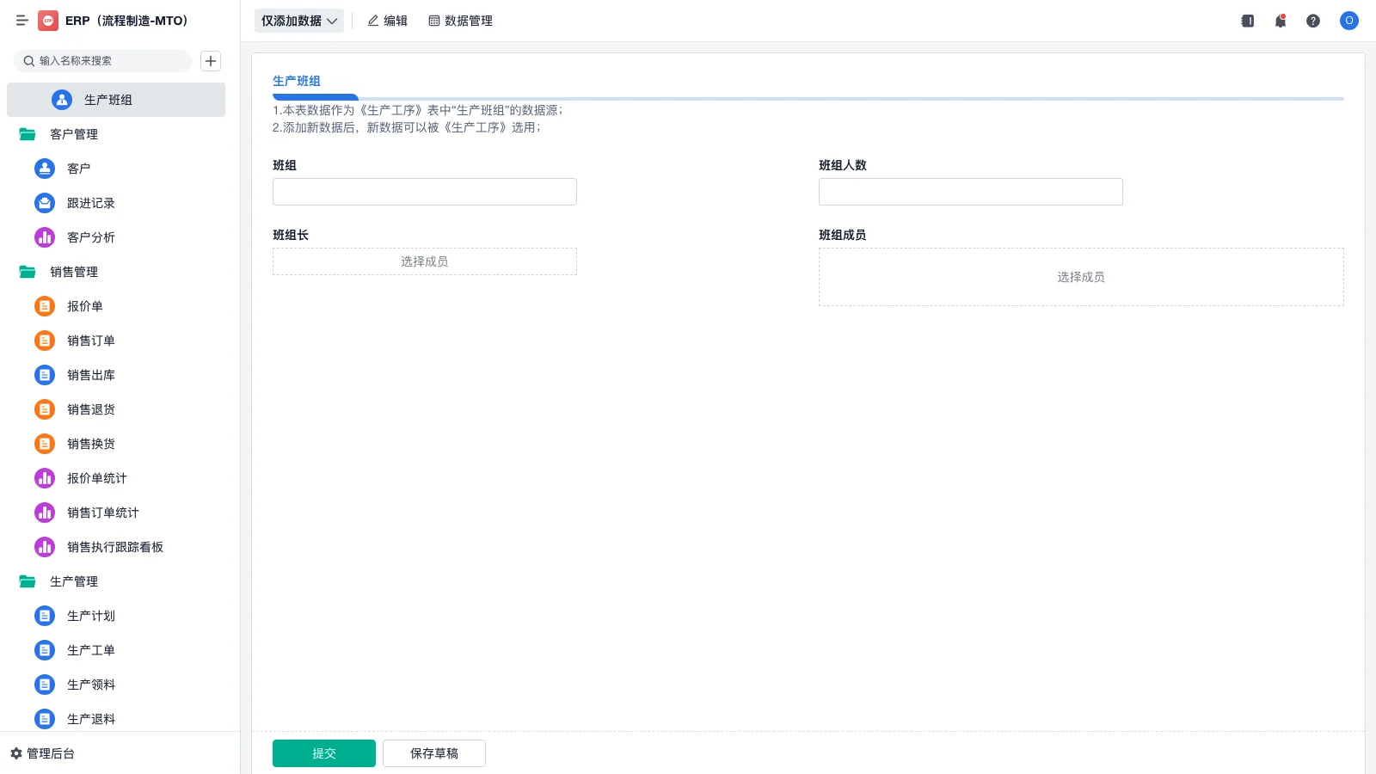Open 跟进记录 in the sidebar
This screenshot has height=774, width=1376.
116,203
